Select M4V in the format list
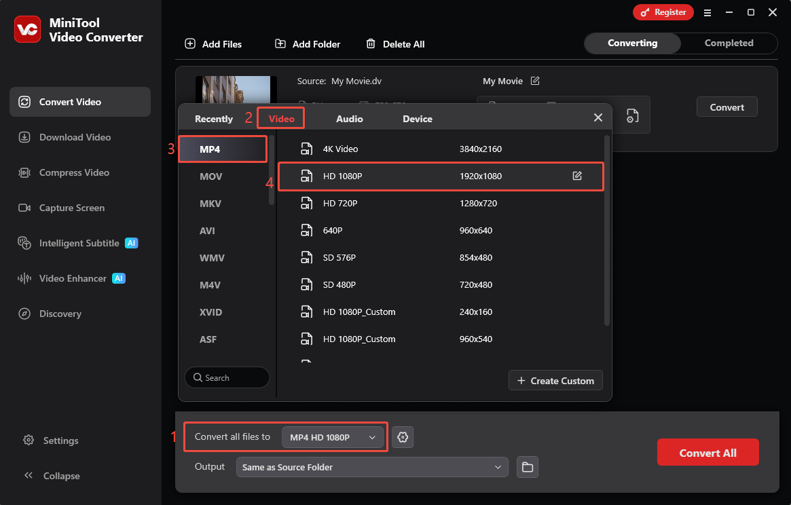The image size is (791, 505). (223, 286)
